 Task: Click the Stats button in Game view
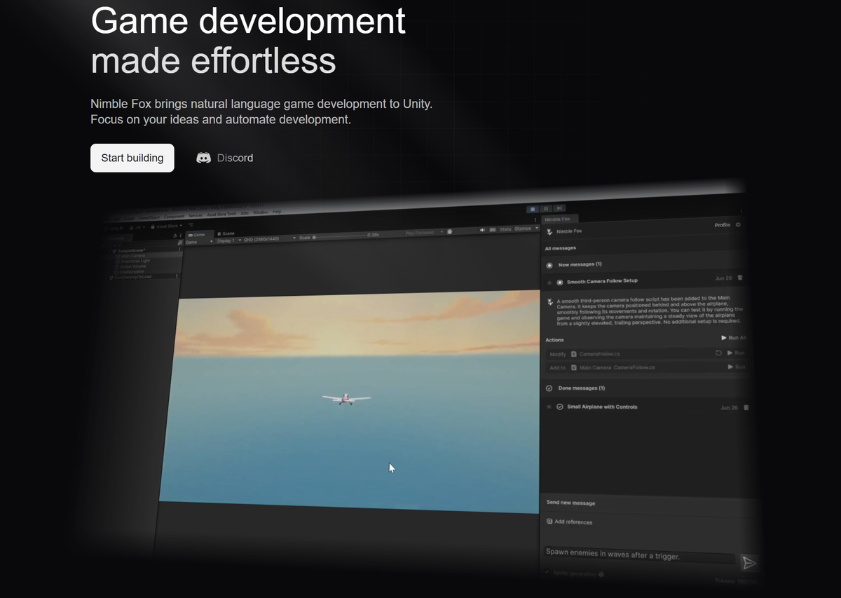(x=505, y=229)
